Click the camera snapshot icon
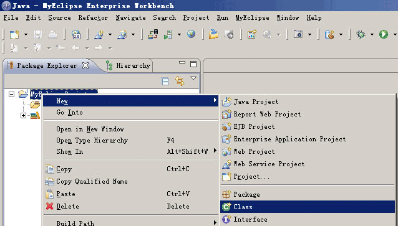 (x=298, y=34)
